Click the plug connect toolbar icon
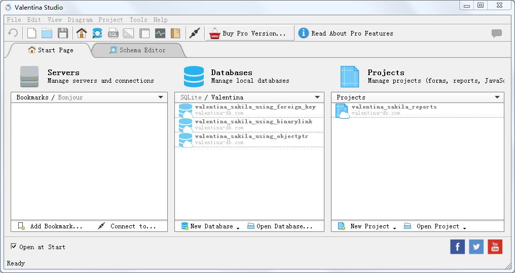Screen dimensions: 515x273 (x=195, y=33)
